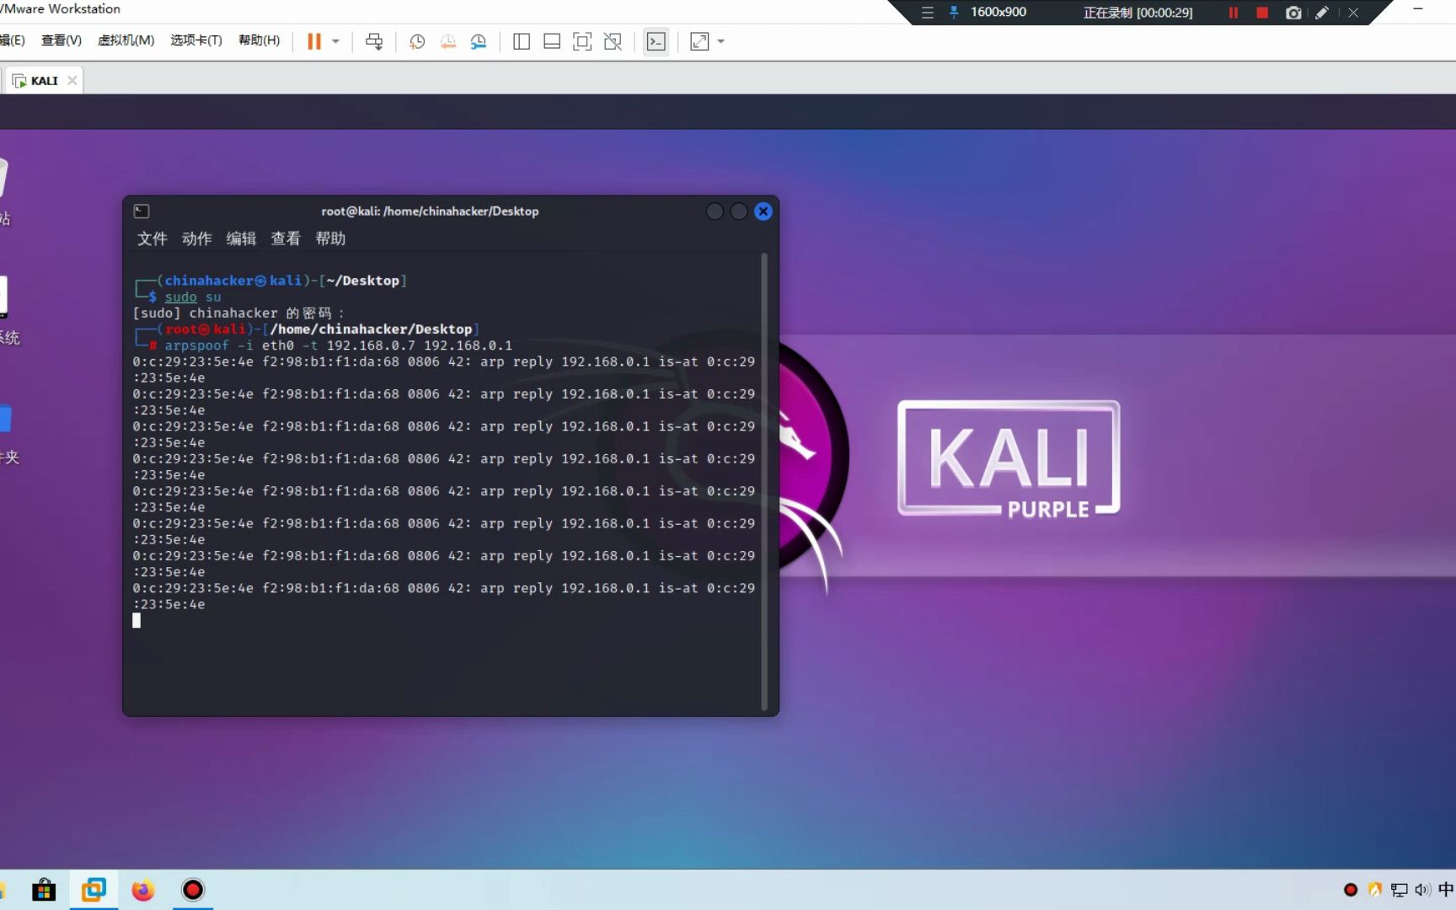Toggle the thumbnail bar layout icon
The height and width of the screenshot is (910, 1456).
pos(552,41)
